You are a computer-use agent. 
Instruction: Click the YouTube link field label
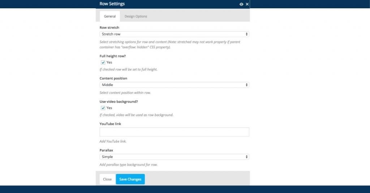[110, 124]
